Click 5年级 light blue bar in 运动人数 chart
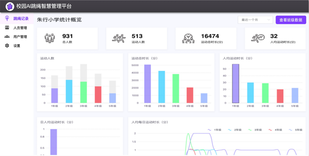This screenshot has width=309, height=156. click(x=112, y=98)
